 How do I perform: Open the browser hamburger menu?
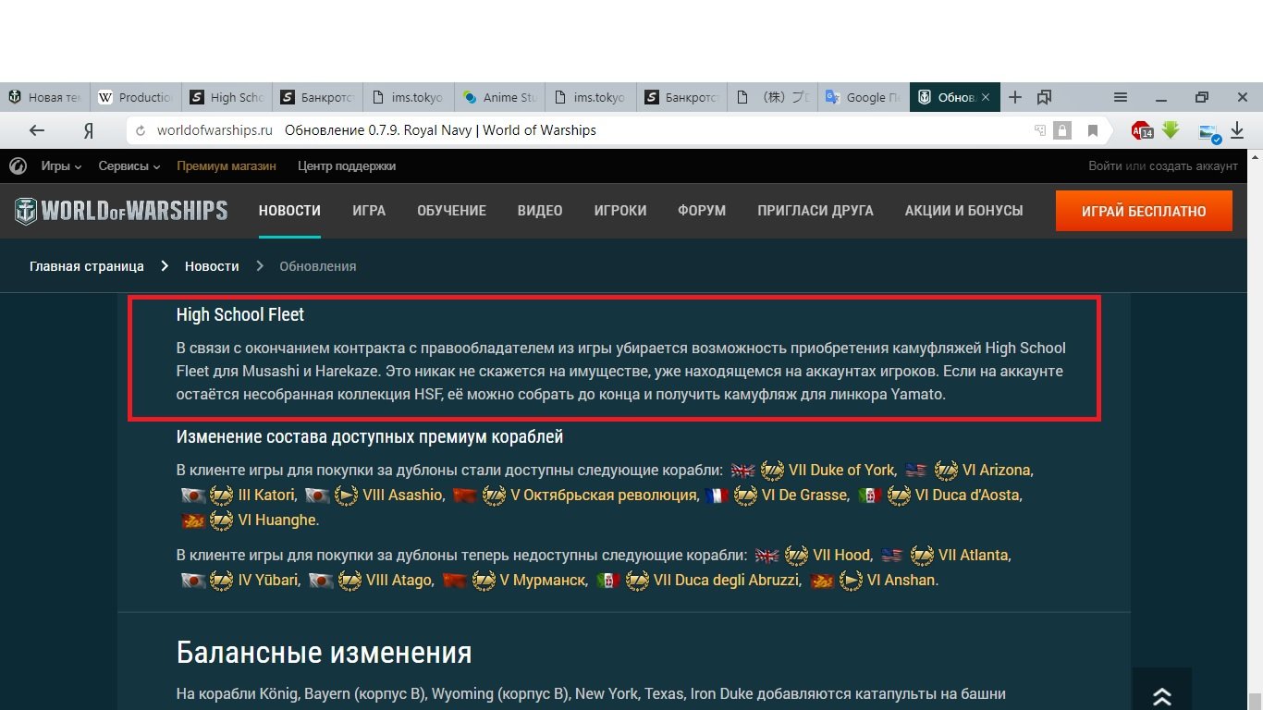(1120, 97)
